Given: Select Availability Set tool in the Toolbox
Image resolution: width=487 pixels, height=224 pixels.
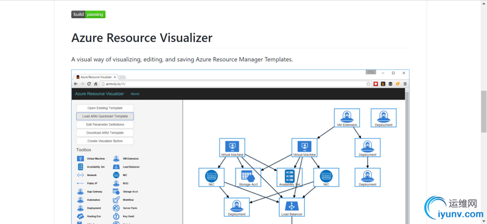Looking at the screenshot, I should [x=91, y=167].
